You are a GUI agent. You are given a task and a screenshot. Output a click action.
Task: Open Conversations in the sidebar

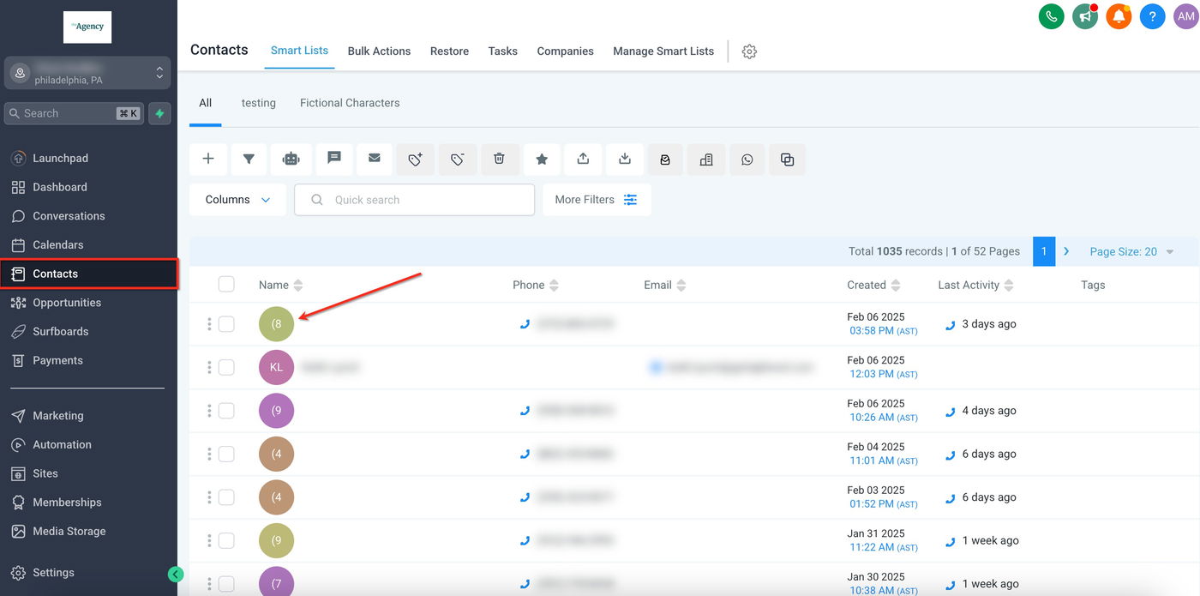click(69, 216)
